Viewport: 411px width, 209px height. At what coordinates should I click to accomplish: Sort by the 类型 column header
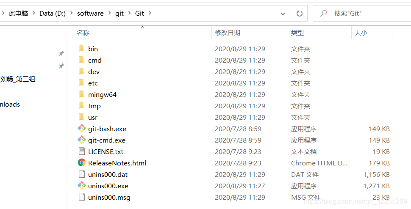[297, 33]
